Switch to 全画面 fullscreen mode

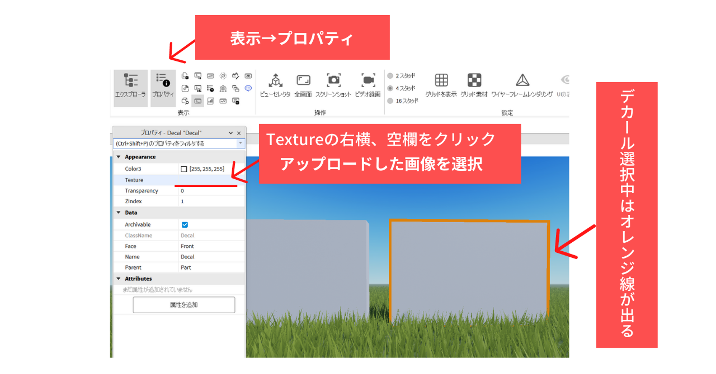pyautogui.click(x=303, y=85)
